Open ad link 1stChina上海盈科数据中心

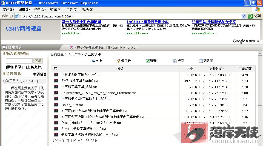tap(148, 22)
